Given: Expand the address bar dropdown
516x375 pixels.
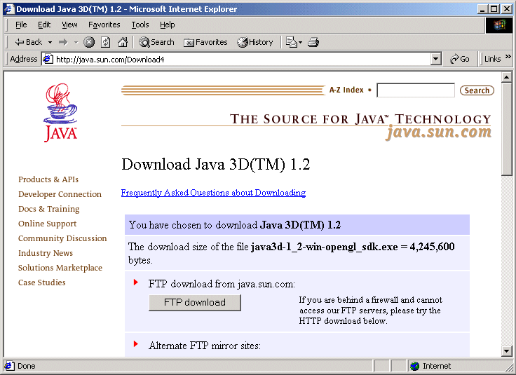Looking at the screenshot, I should (x=435, y=59).
